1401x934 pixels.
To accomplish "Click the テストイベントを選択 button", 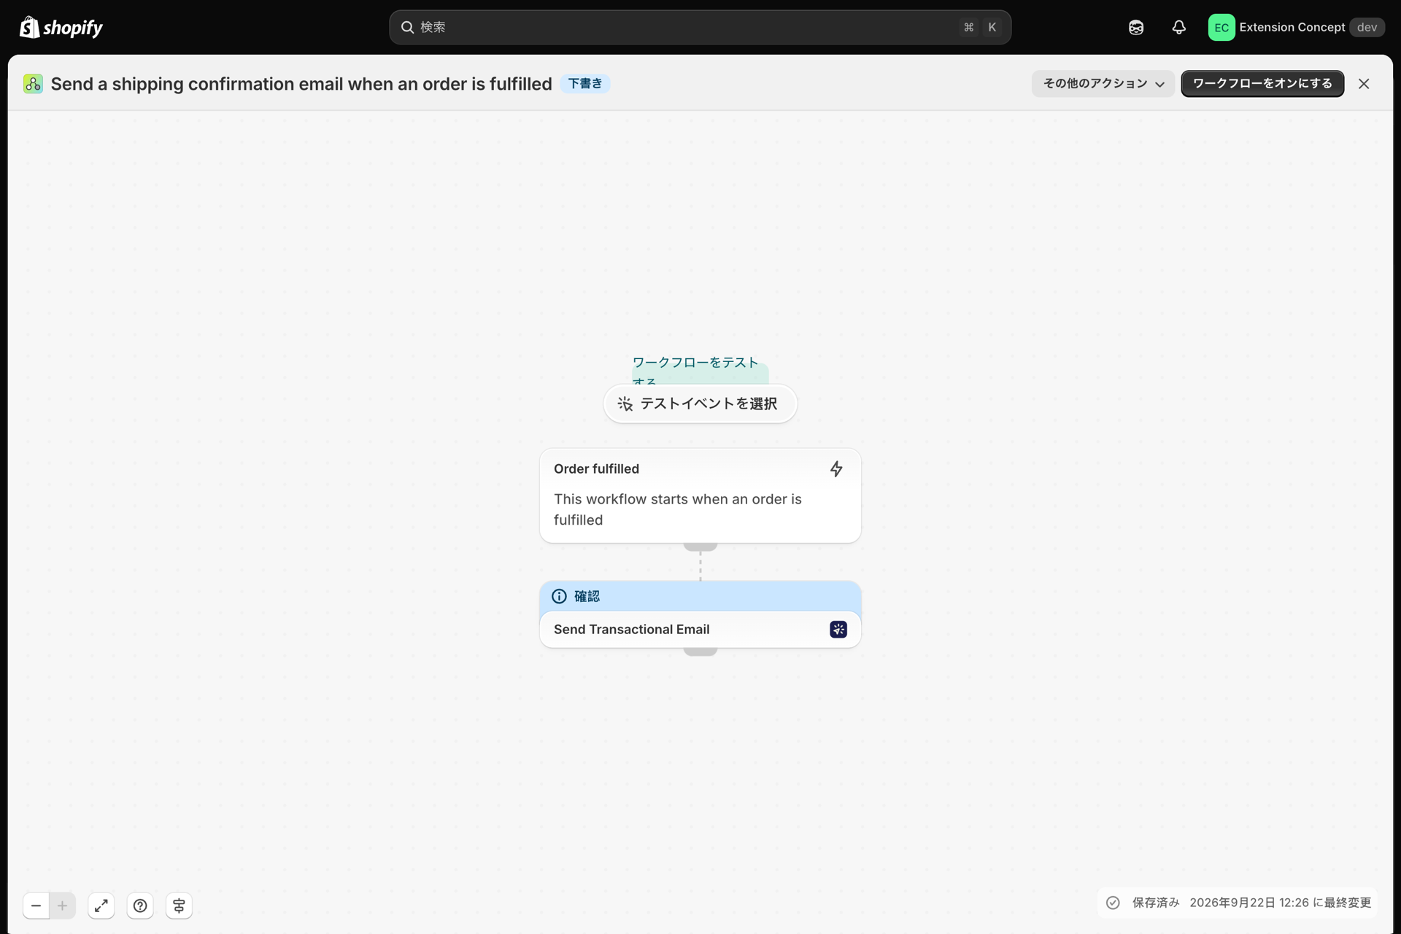I will tap(700, 404).
